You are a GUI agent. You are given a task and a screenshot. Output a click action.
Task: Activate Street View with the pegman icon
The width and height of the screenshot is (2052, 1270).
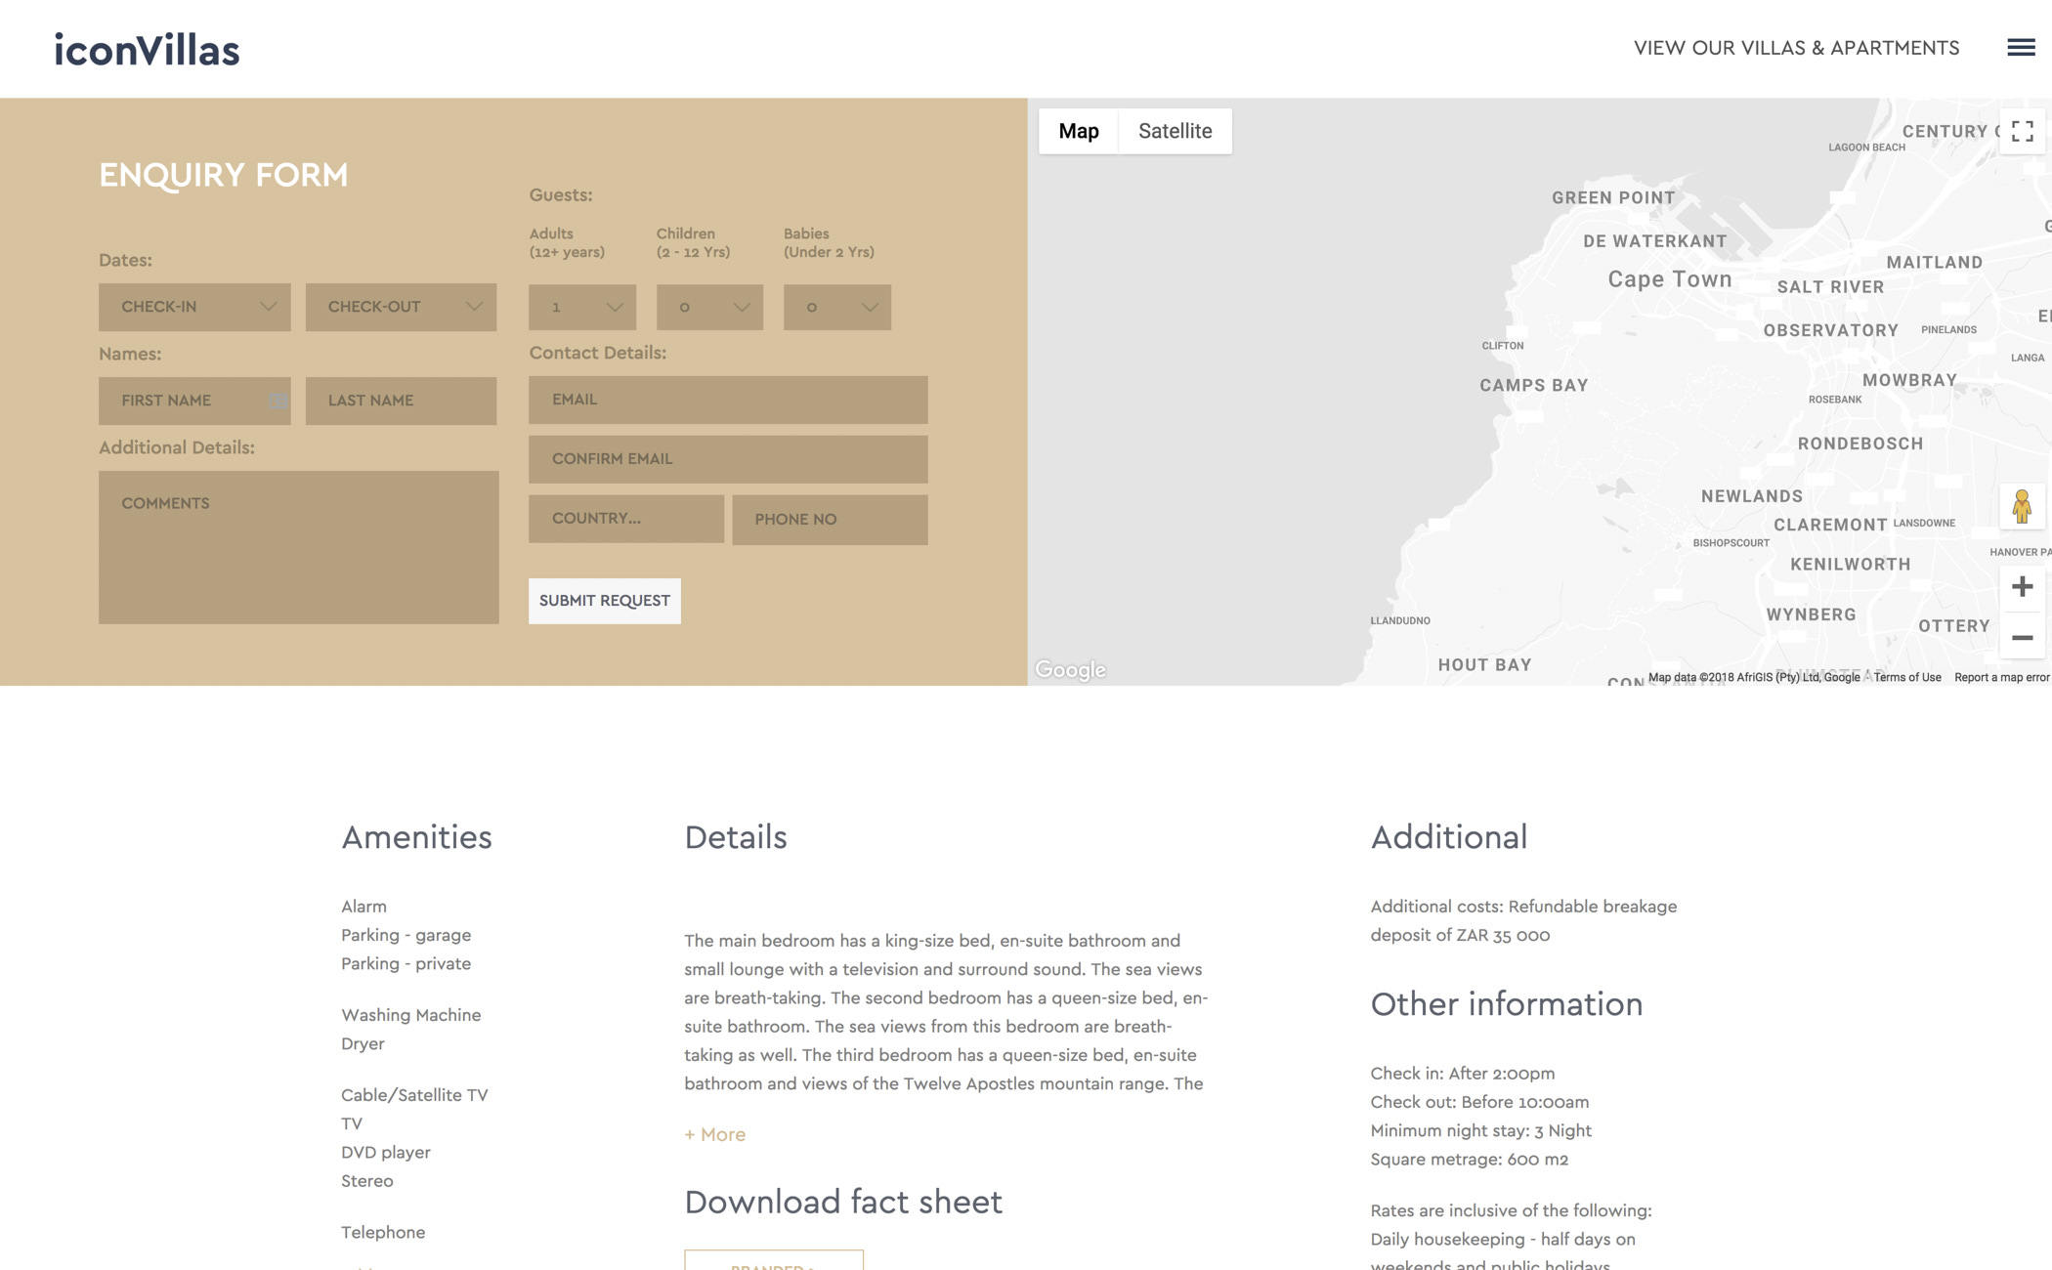pyautogui.click(x=2022, y=506)
